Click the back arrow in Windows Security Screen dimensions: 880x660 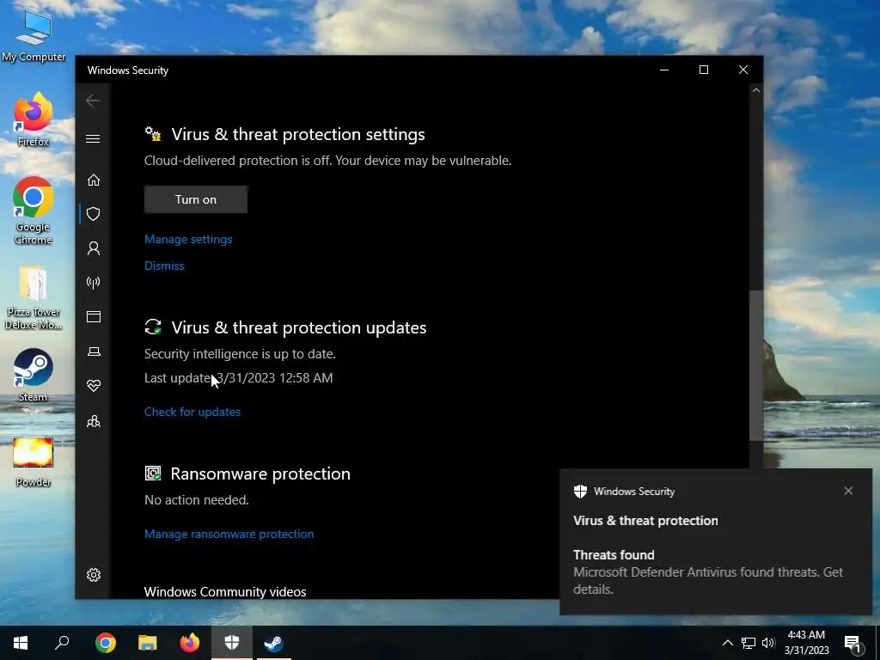(93, 101)
